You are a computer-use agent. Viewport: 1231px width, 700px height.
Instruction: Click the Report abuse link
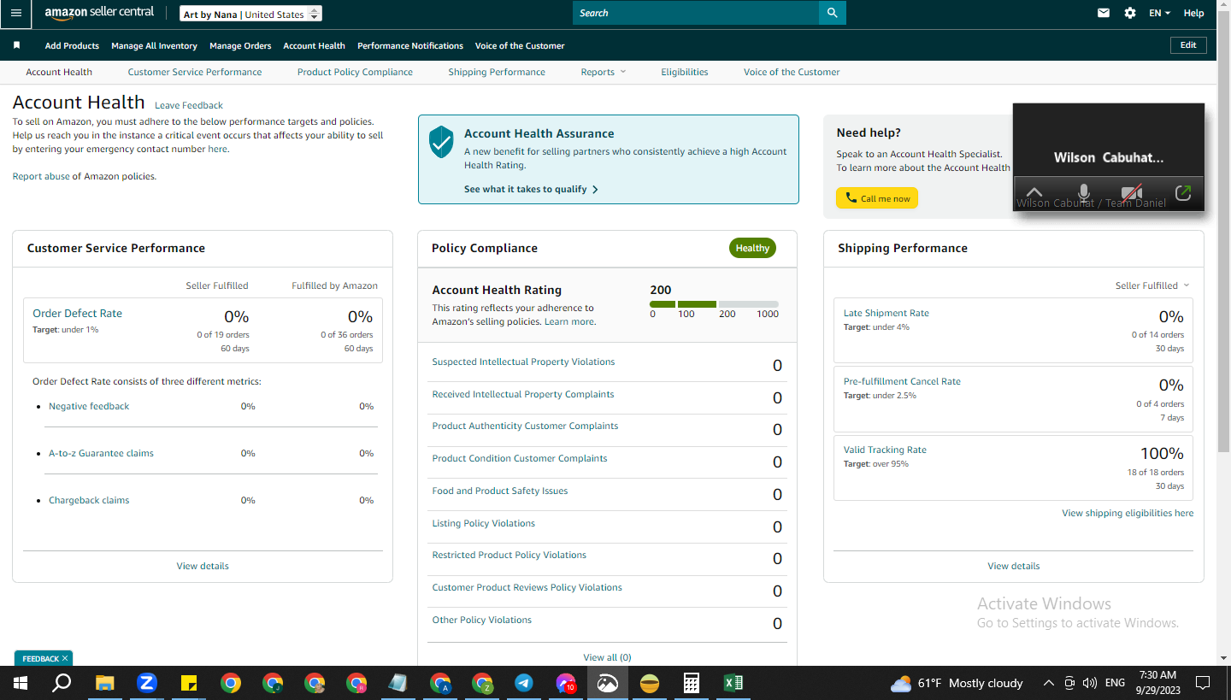coord(41,176)
